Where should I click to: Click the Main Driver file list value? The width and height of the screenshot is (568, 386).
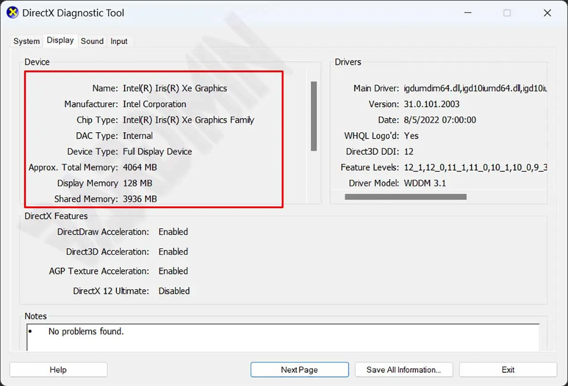point(474,88)
